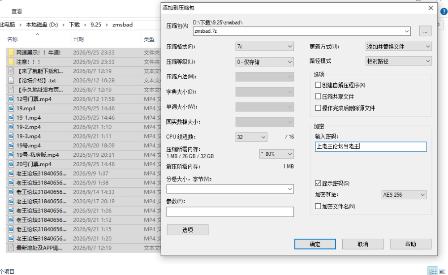
Task: Enable 创建自解压程序 checkbox
Action: point(318,85)
